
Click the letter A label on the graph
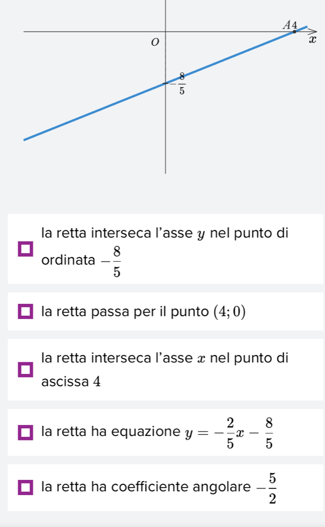pyautogui.click(x=287, y=24)
